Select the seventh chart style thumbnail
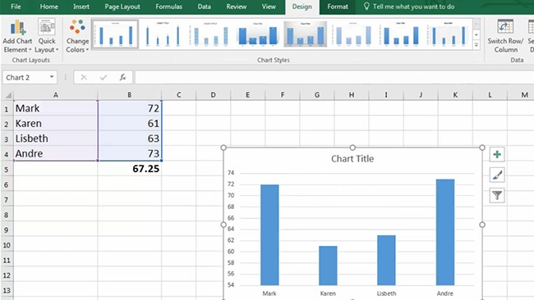 pyautogui.click(x=401, y=34)
